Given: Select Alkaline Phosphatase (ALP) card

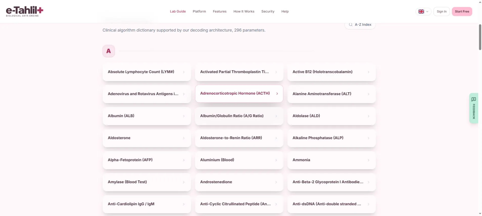Looking at the screenshot, I should pyautogui.click(x=331, y=138).
